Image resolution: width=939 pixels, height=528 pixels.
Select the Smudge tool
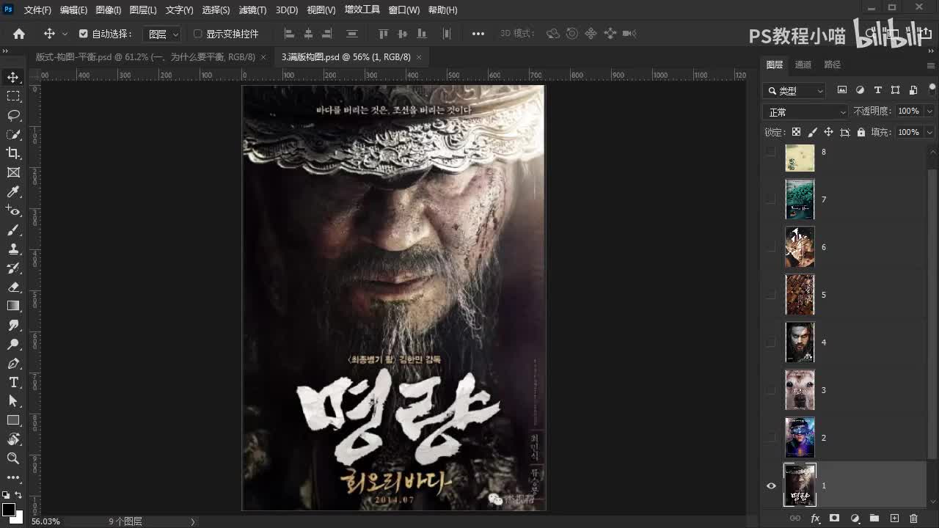[x=13, y=325]
